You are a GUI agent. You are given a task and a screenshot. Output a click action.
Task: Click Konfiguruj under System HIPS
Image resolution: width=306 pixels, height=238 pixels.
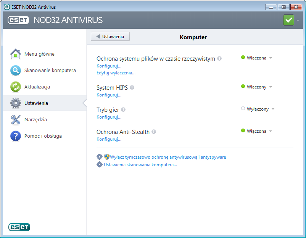coord(109,95)
